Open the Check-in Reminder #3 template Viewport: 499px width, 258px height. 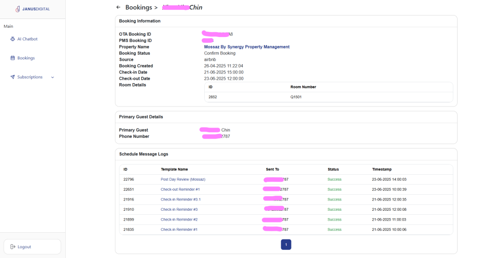coord(179,209)
